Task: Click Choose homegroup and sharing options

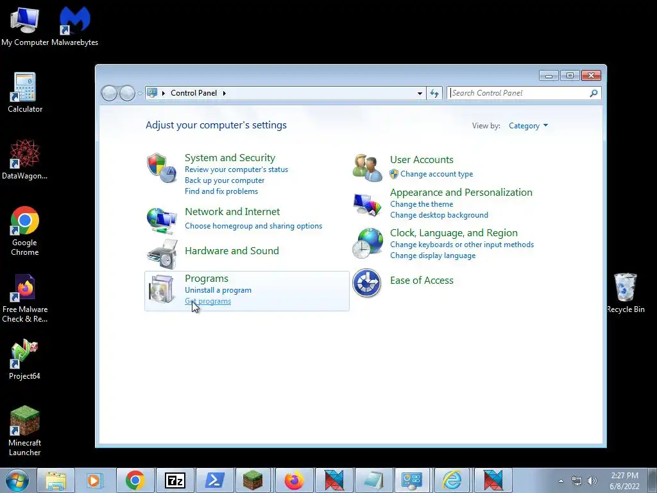Action: pos(253,226)
